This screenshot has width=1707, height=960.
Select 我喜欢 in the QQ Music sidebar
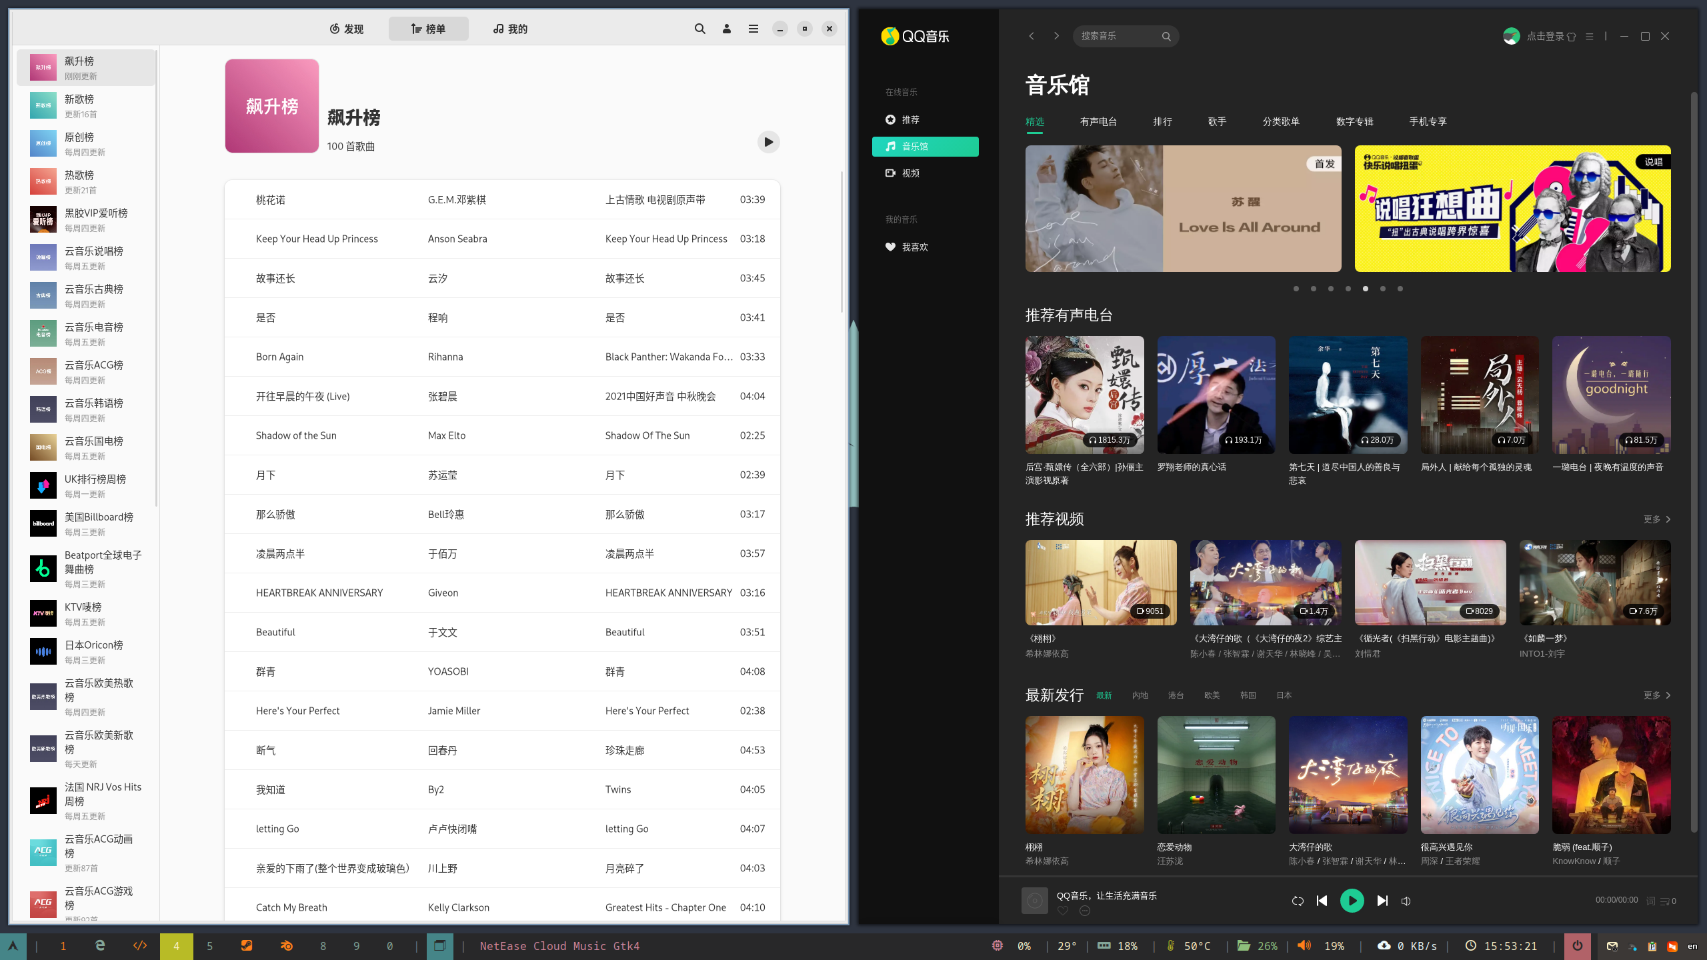pos(914,247)
